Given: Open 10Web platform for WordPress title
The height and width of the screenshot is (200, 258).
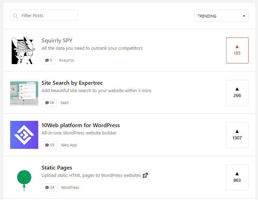Looking at the screenshot, I should [81, 125].
